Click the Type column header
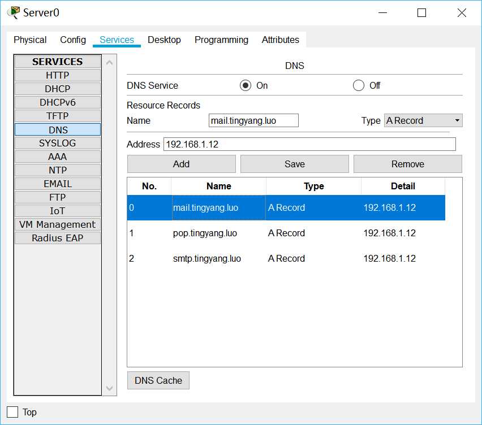Viewport: 482px width, 425px height. [313, 186]
